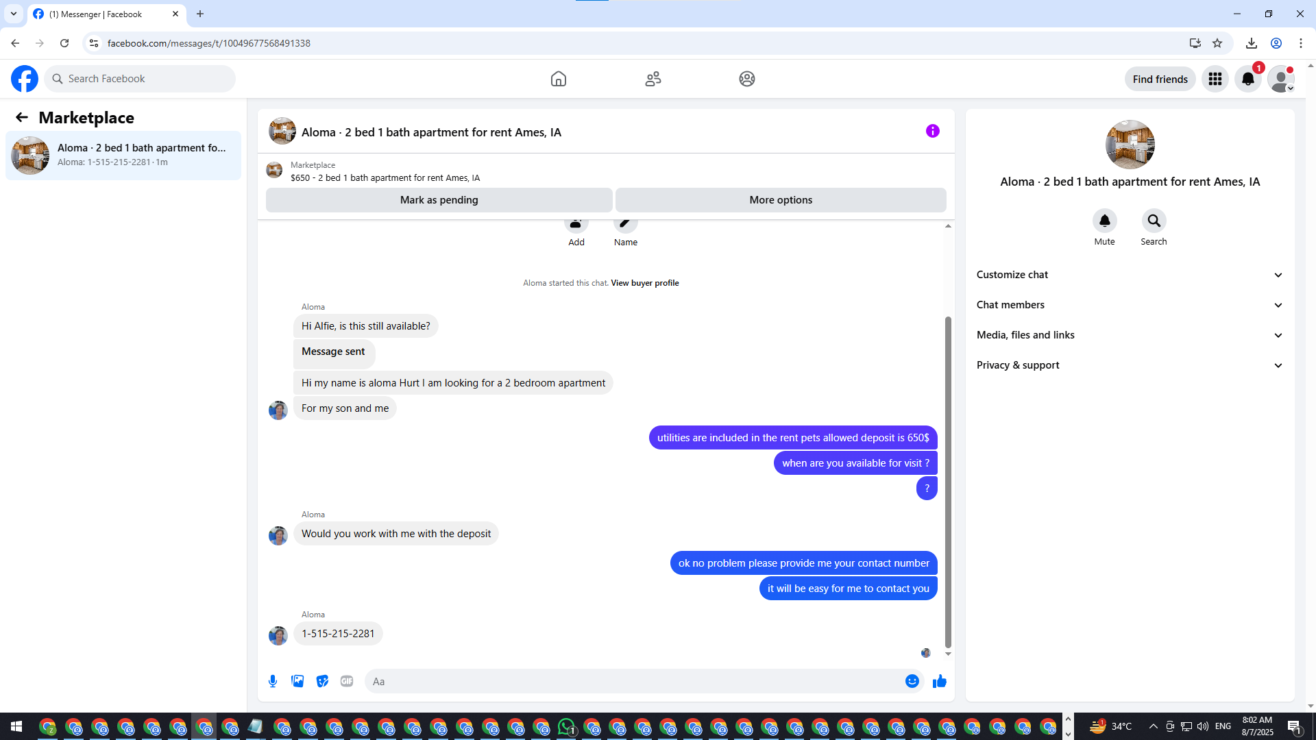Click the browser address bar URL
This screenshot has width=1316, height=740.
pos(209,43)
